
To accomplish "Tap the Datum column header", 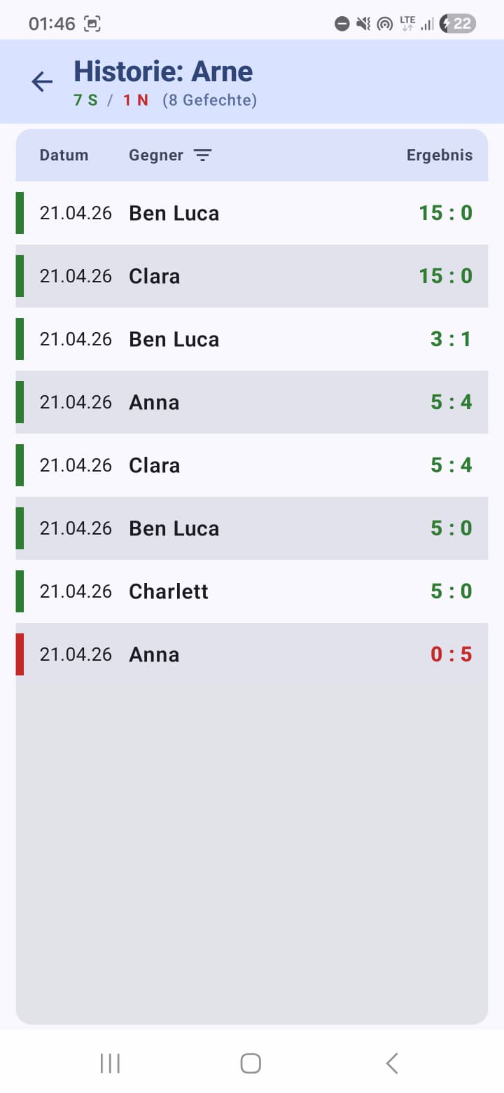I will 64,156.
